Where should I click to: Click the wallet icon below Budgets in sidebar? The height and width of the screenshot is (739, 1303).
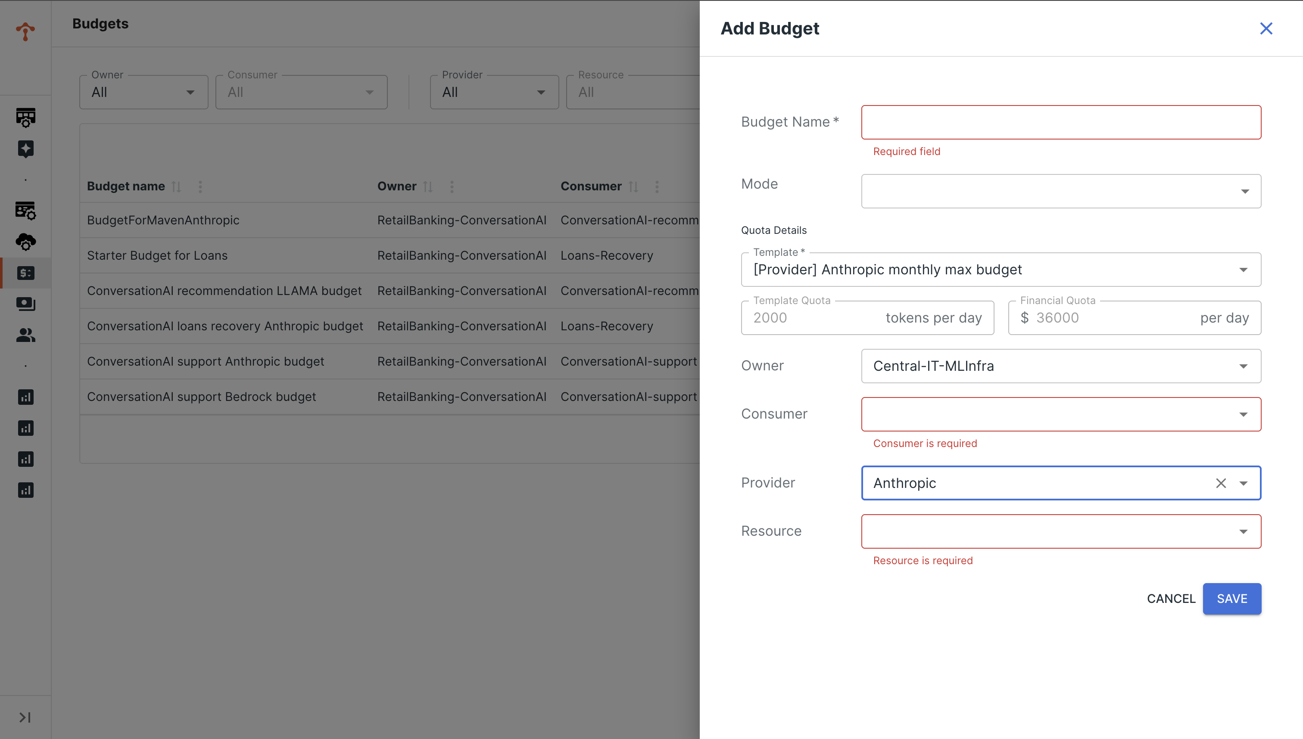(25, 304)
